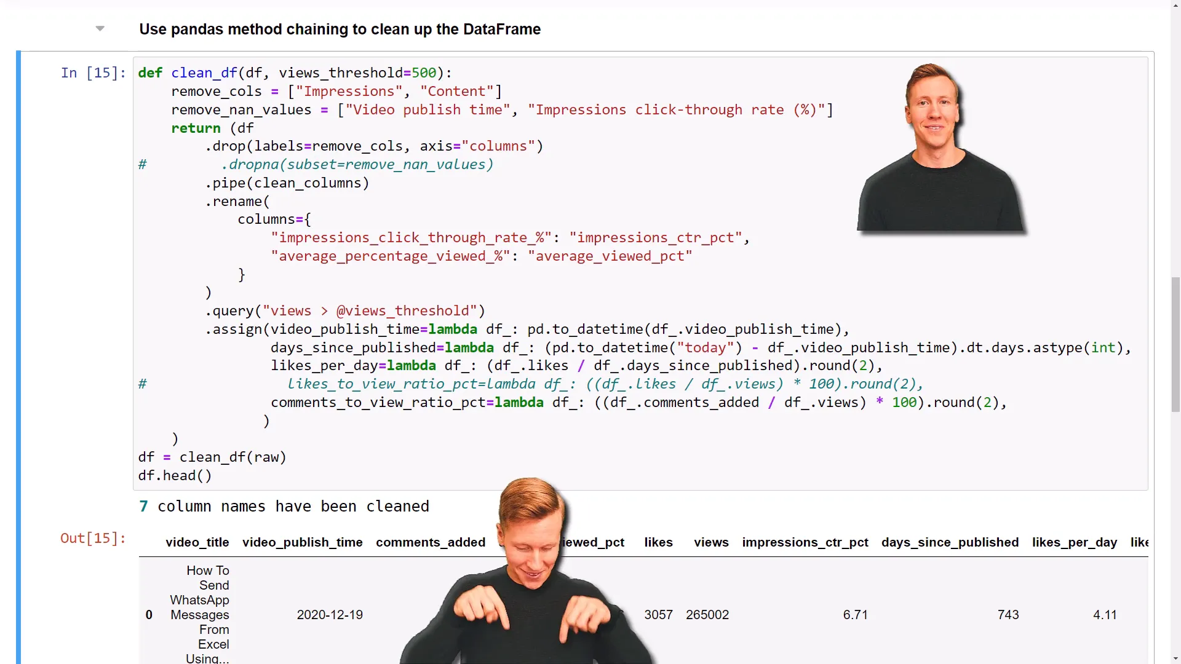Click the df.head() line
The image size is (1181, 664).
click(175, 475)
